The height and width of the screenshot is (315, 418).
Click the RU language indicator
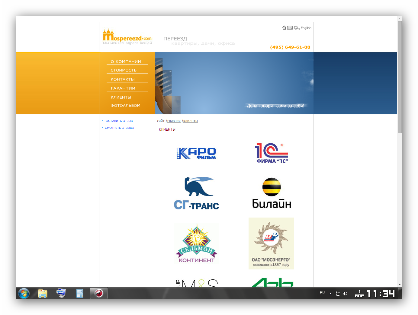(322, 293)
